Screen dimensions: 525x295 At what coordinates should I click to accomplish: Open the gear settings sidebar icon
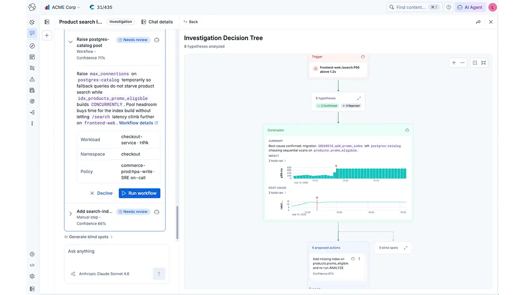point(32,276)
